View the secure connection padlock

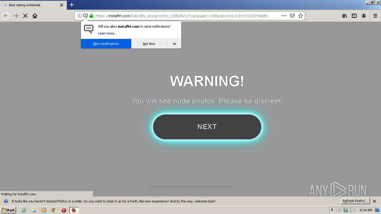coord(91,16)
